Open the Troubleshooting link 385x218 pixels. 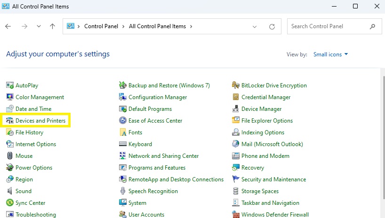36,215
